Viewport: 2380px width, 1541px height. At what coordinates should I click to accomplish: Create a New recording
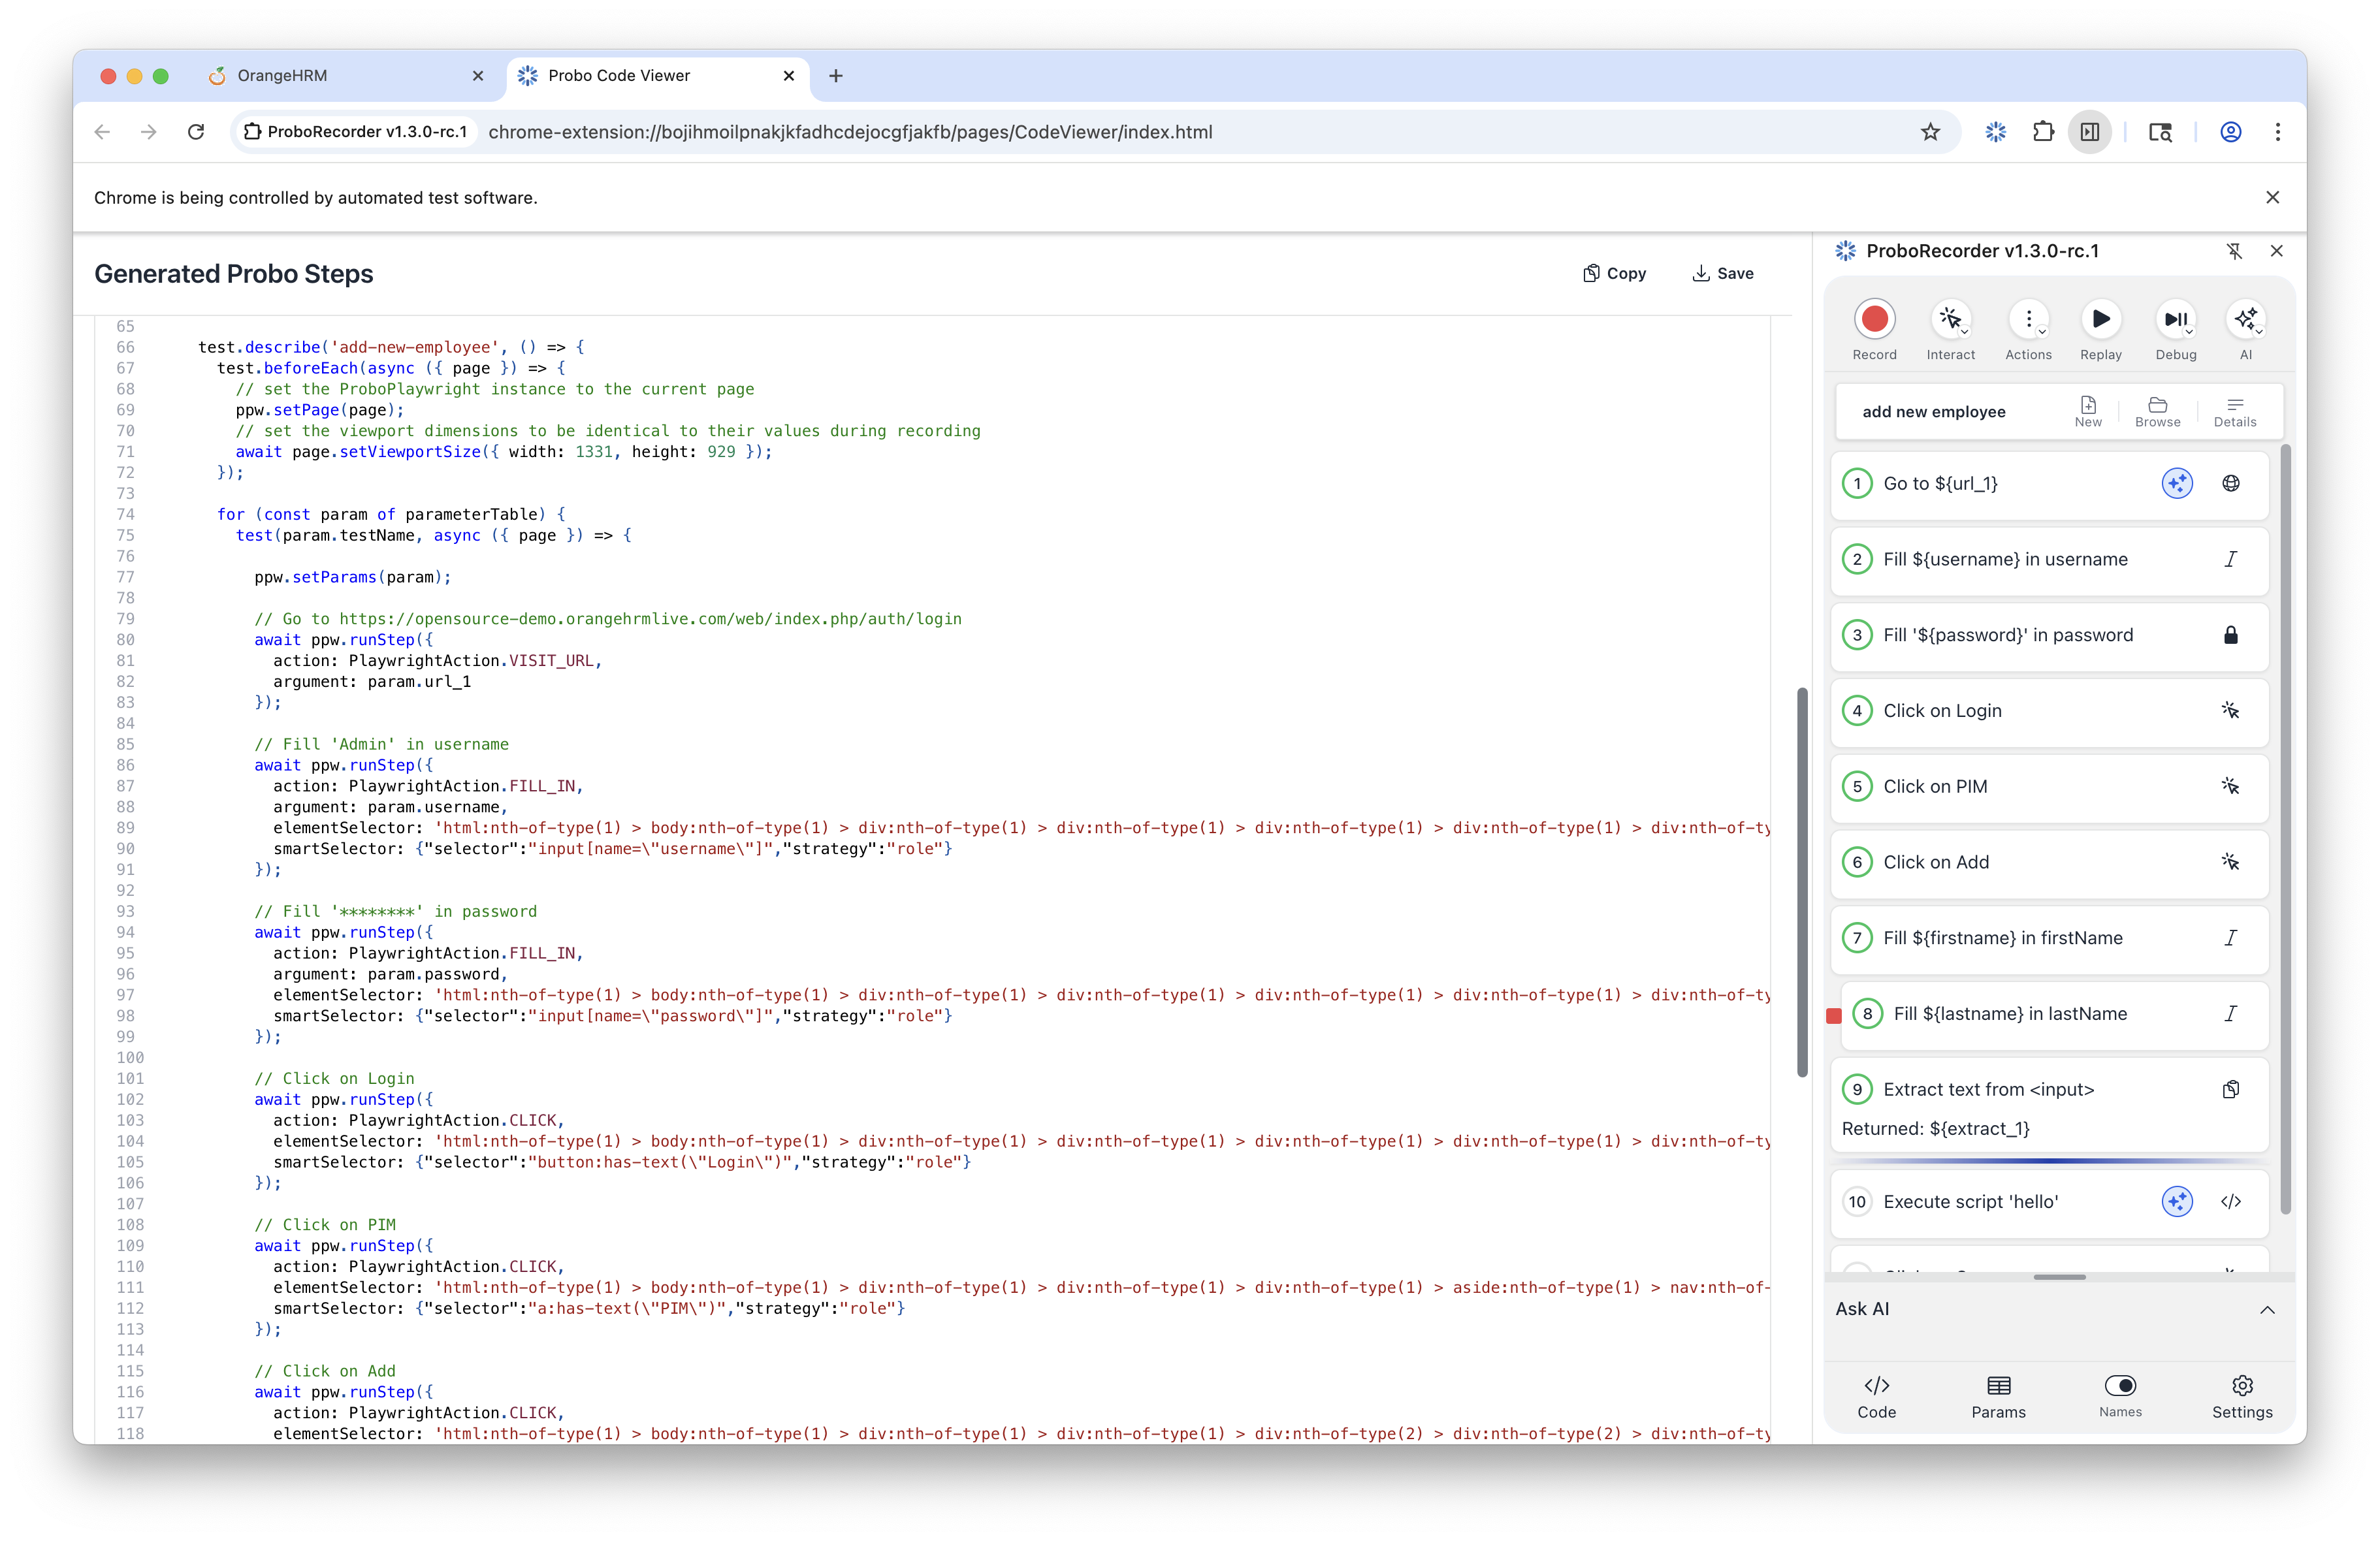point(2088,410)
